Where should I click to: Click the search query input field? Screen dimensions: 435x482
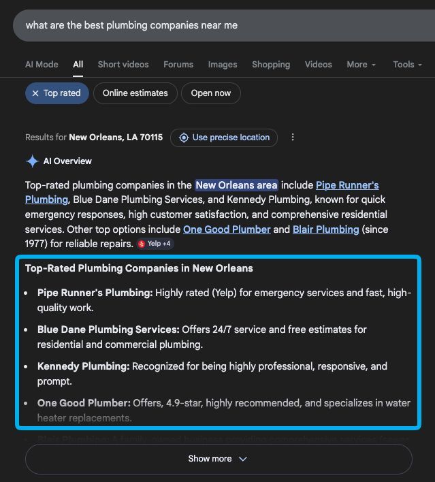[204, 25]
